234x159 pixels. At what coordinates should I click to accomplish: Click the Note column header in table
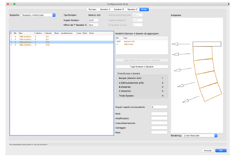click(x=98, y=33)
